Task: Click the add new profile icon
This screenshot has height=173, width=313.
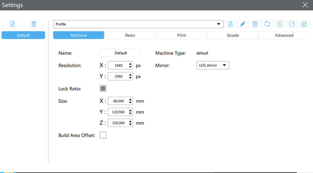Action: click(x=230, y=24)
